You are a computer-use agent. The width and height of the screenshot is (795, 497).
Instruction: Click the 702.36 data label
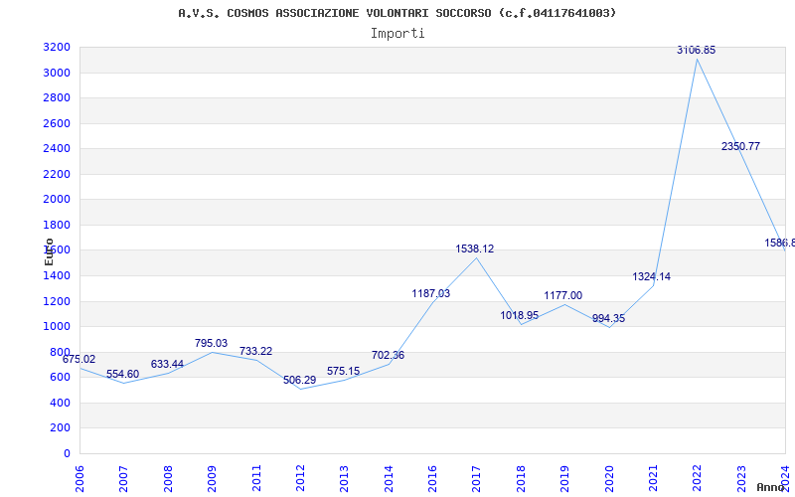pyautogui.click(x=388, y=356)
